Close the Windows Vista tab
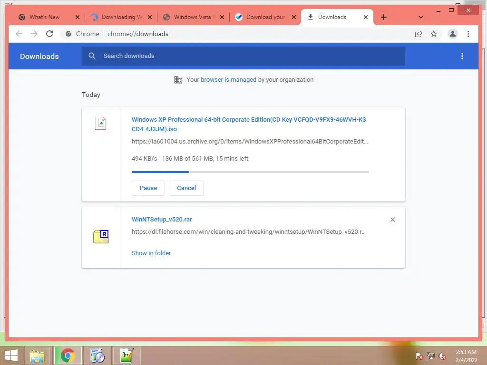The height and width of the screenshot is (365, 487). coord(222,17)
